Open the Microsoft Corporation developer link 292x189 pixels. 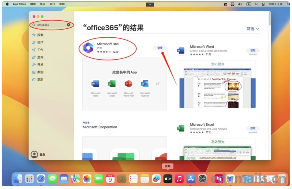click(100, 127)
